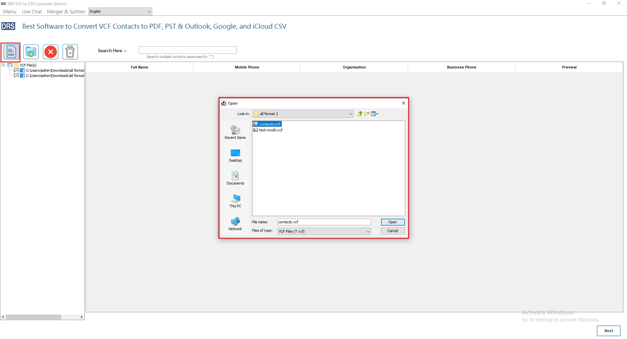
Task: Open Merger & Splitter
Action: [66, 11]
